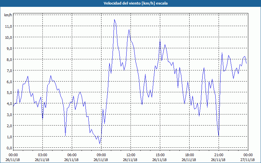Click the highest wind-speed peak above 11,0
This screenshot has height=163, width=261.
115,20
